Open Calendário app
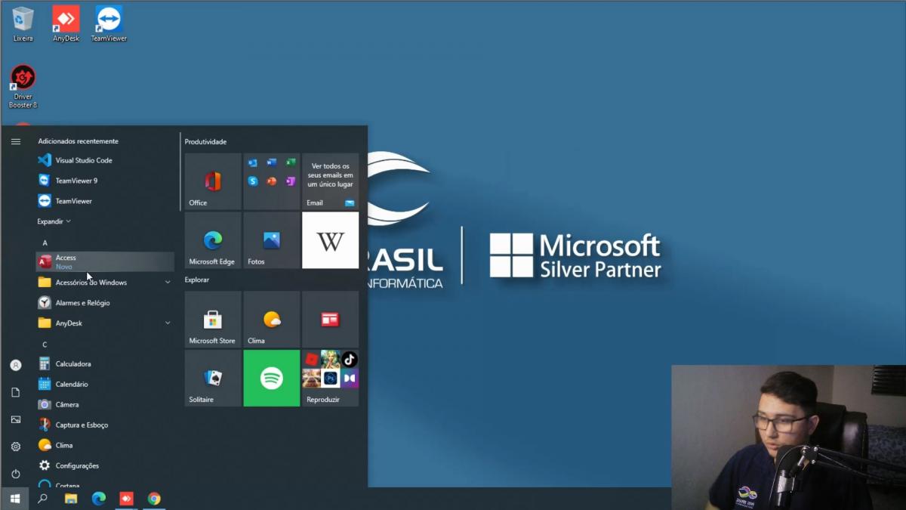This screenshot has height=510, width=906. pyautogui.click(x=105, y=384)
